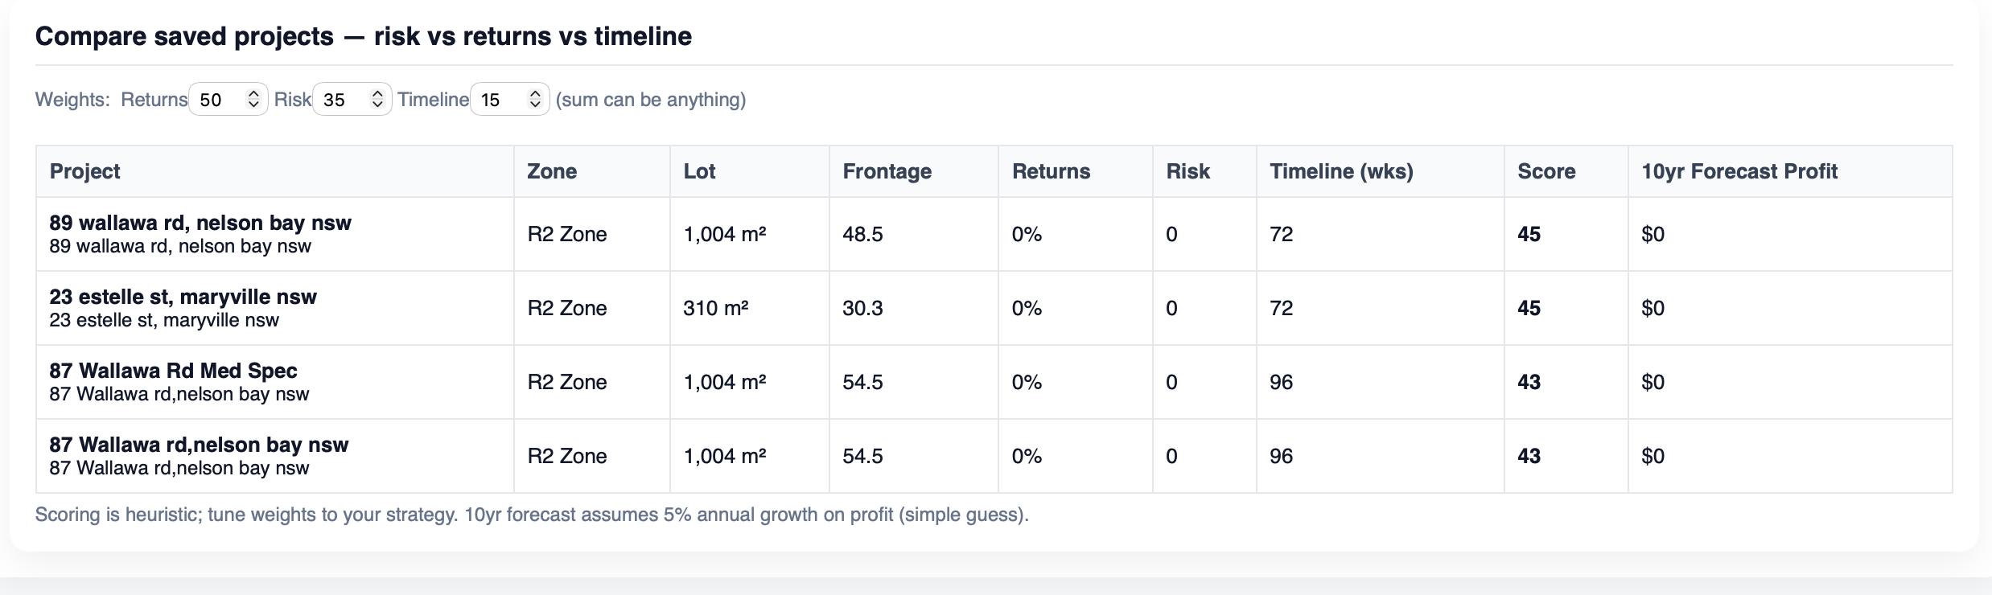Click R2 Zone in 23 estelle row
1992x595 pixels.
click(567, 308)
